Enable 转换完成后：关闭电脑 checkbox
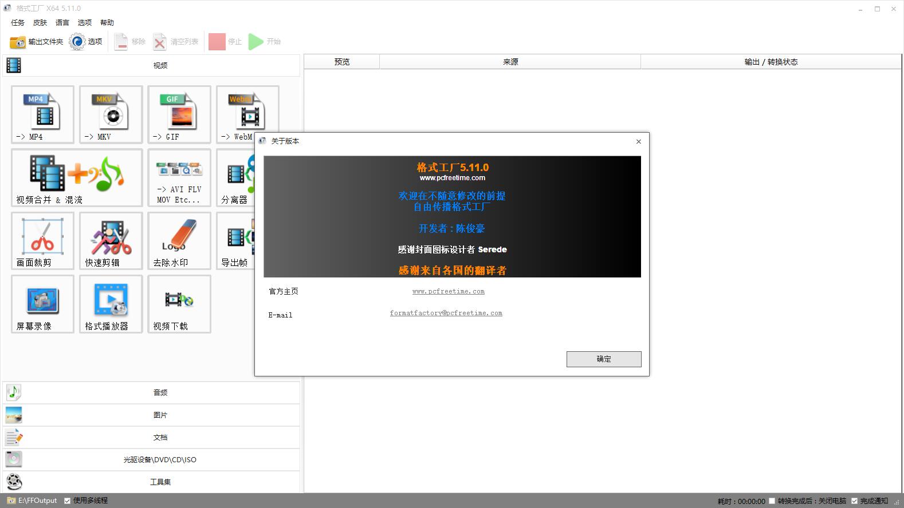Viewport: 904px width, 508px height. pyautogui.click(x=772, y=501)
